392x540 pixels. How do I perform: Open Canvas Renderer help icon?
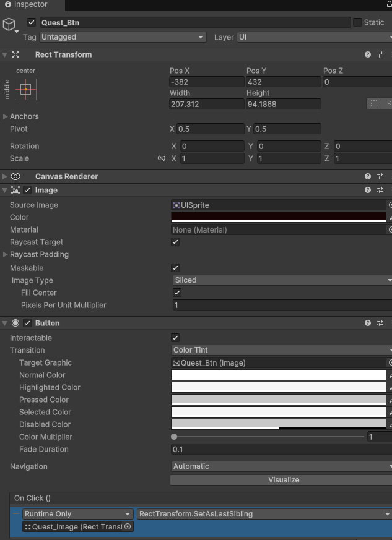[x=368, y=176]
